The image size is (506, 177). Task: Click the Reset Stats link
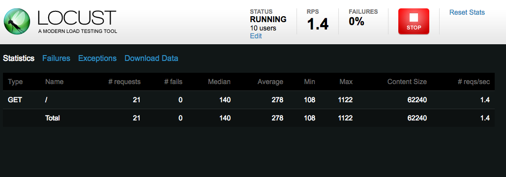467,13
